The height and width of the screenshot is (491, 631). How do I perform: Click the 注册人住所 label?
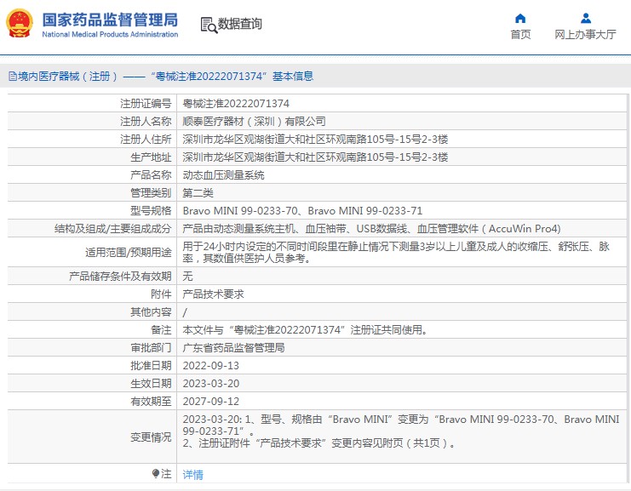(x=146, y=140)
